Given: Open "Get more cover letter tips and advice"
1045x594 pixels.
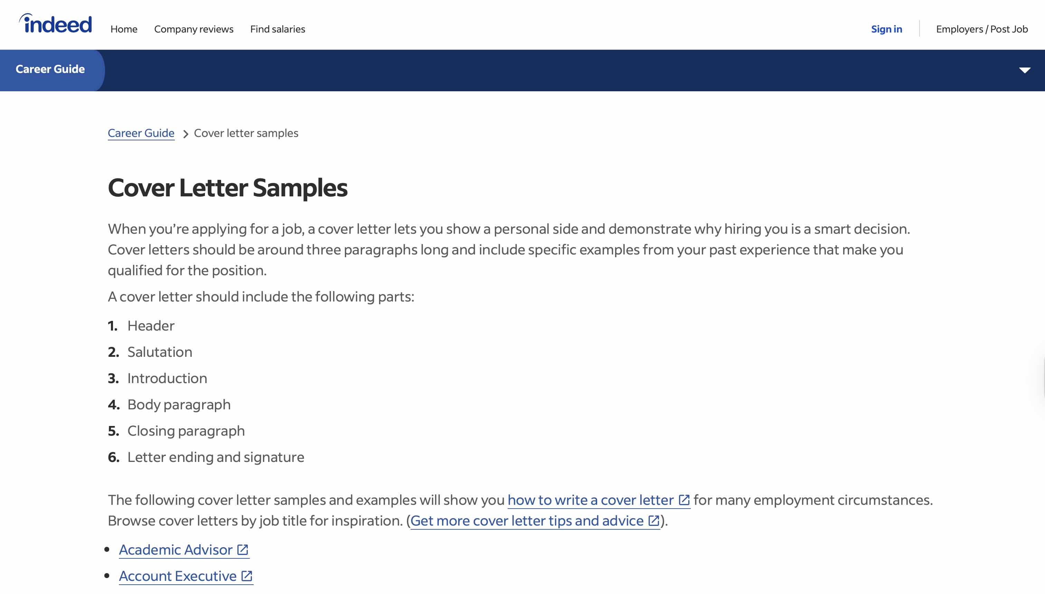Looking at the screenshot, I should [x=527, y=521].
